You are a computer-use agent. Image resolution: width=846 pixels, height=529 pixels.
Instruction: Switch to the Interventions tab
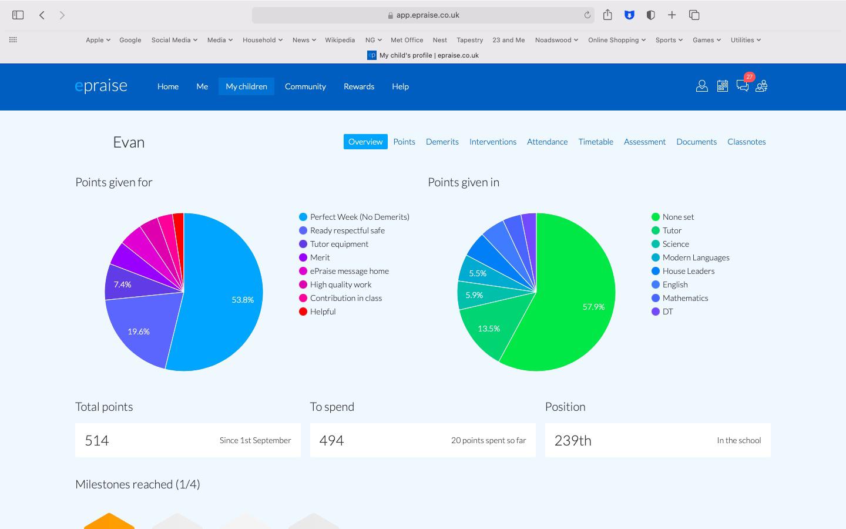tap(493, 142)
